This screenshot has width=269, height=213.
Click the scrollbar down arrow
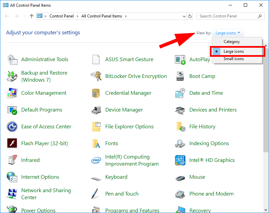click(266, 210)
